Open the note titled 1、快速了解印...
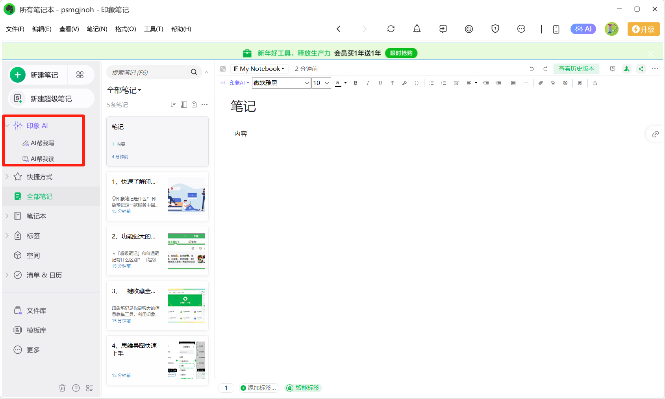The width and height of the screenshot is (665, 399). pos(157,196)
